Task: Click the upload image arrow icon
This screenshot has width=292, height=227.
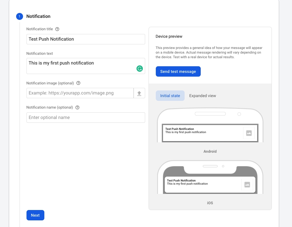Action: 139,93
